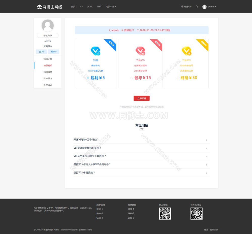The image size is (252, 234).
Task: Click expiry text 2020-11-09 22:31:47 到期
Action: tap(155, 30)
